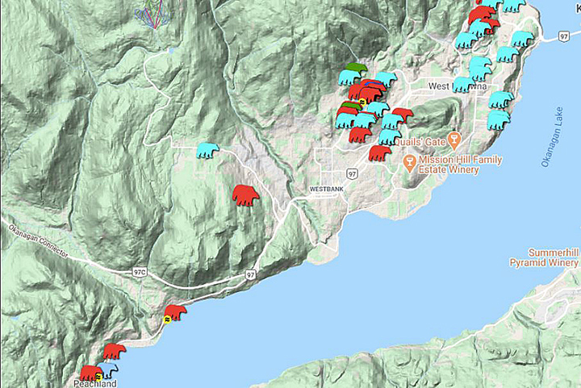Click the red bear marker on the shore just north of Peachland

pyautogui.click(x=114, y=353)
